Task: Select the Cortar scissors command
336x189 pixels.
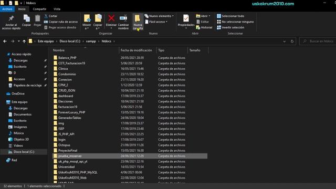Action: click(51, 16)
